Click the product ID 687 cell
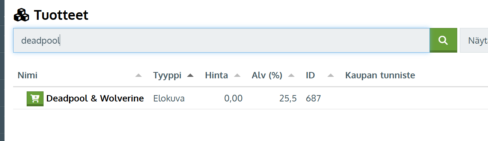Viewport: 488px width, 141px height. (x=313, y=98)
